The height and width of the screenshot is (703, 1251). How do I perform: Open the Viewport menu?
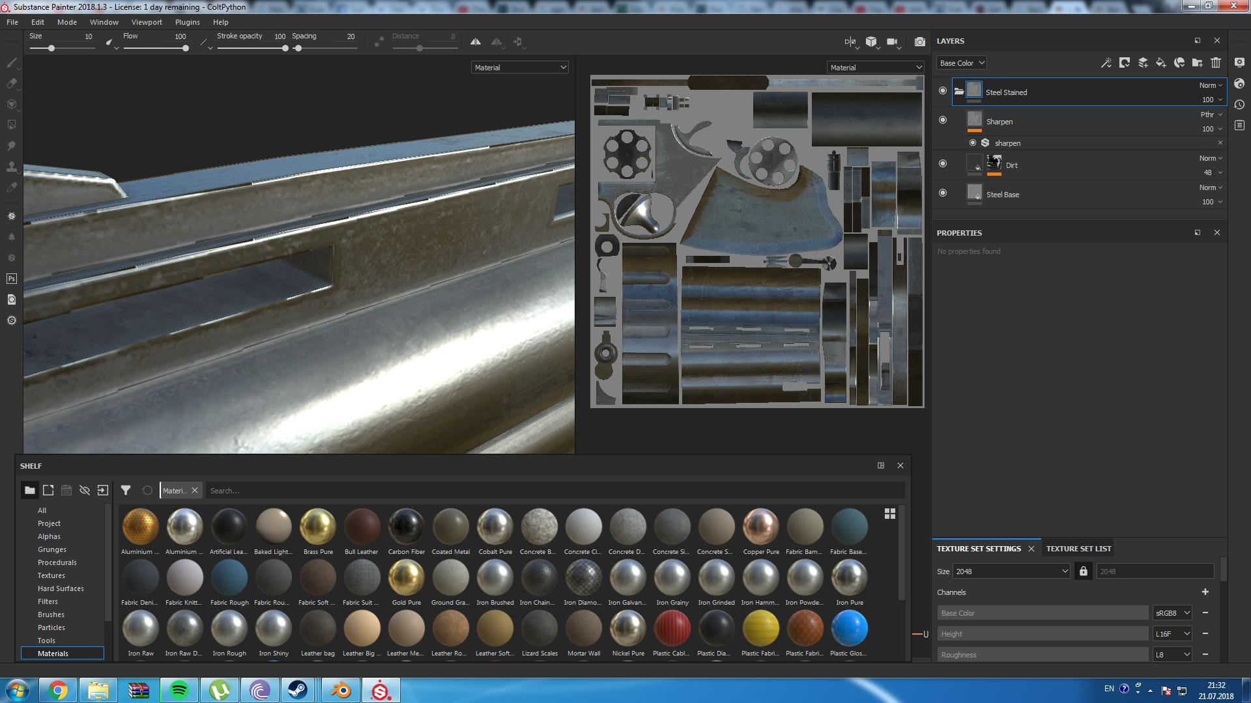click(x=146, y=21)
